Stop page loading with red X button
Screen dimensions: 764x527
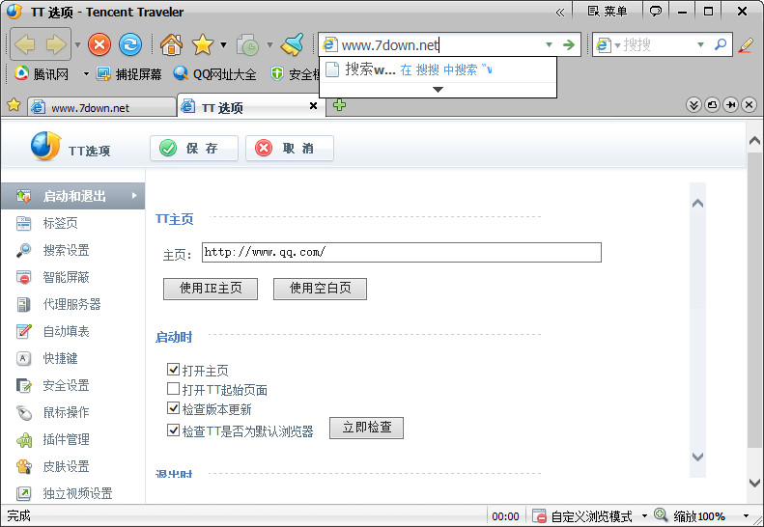tap(99, 44)
